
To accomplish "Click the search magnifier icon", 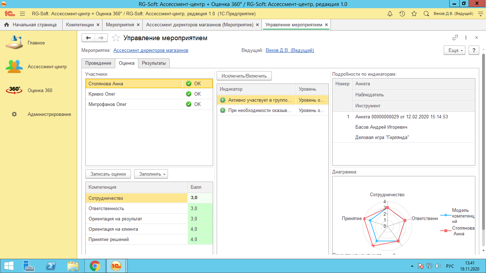I will [x=426, y=14].
